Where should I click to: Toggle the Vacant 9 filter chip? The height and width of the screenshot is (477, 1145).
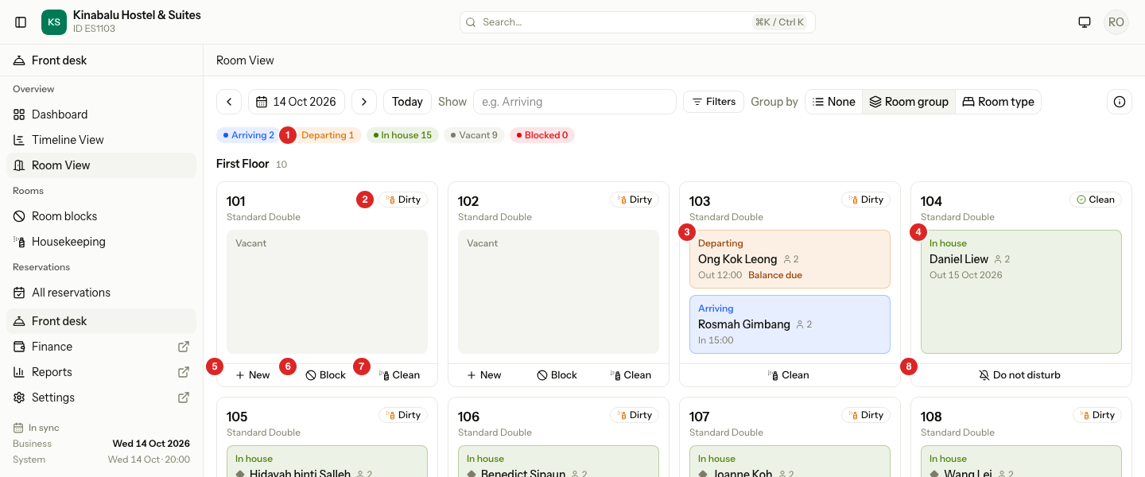[x=474, y=135]
